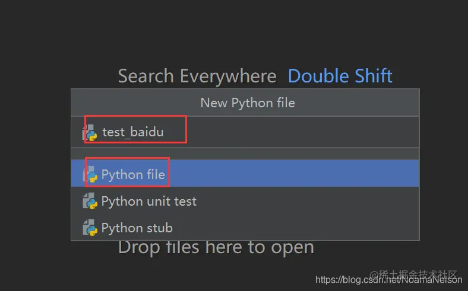Click the Python file list icon
Image resolution: width=468 pixels, height=291 pixels.
click(x=90, y=174)
